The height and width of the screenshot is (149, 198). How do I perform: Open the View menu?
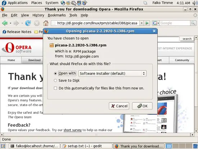click(25, 15)
